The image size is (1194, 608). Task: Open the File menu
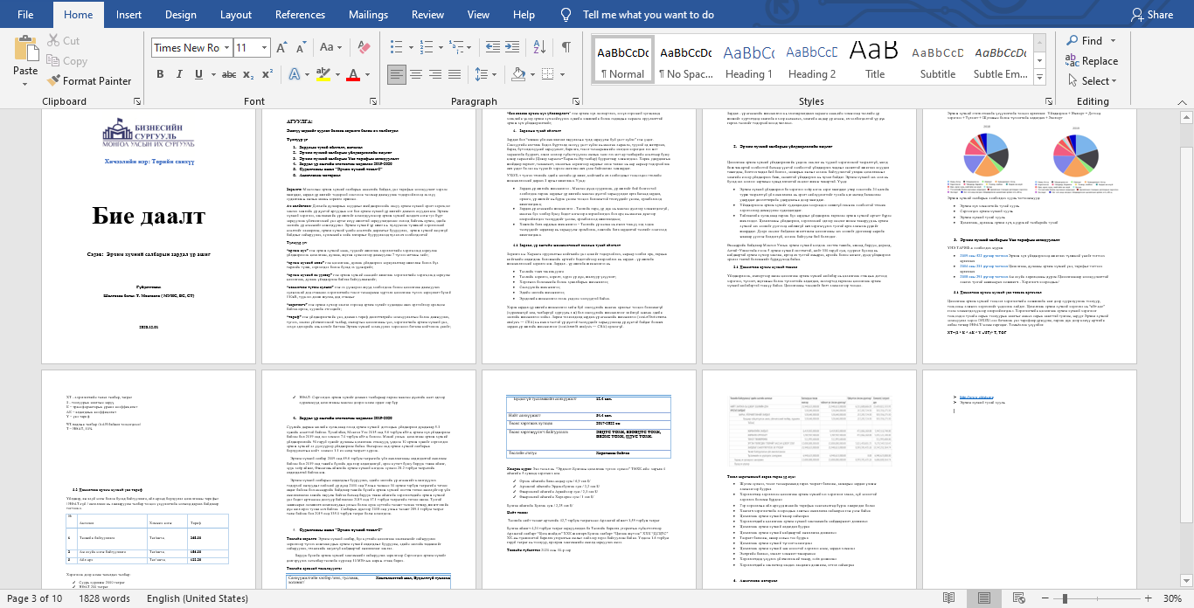(25, 15)
